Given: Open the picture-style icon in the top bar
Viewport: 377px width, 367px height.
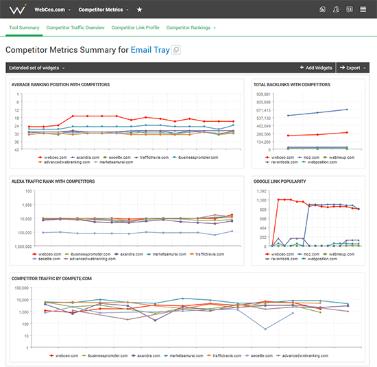Looking at the screenshot, I should coord(322,10).
